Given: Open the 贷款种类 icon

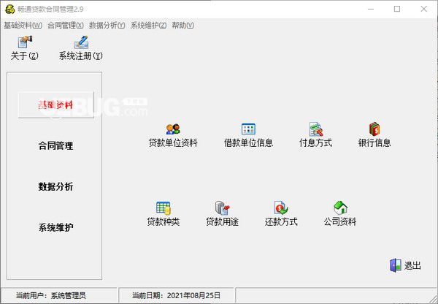Looking at the screenshot, I should click(x=163, y=208).
